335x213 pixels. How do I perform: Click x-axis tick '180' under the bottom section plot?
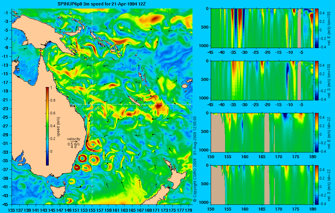coord(312,209)
